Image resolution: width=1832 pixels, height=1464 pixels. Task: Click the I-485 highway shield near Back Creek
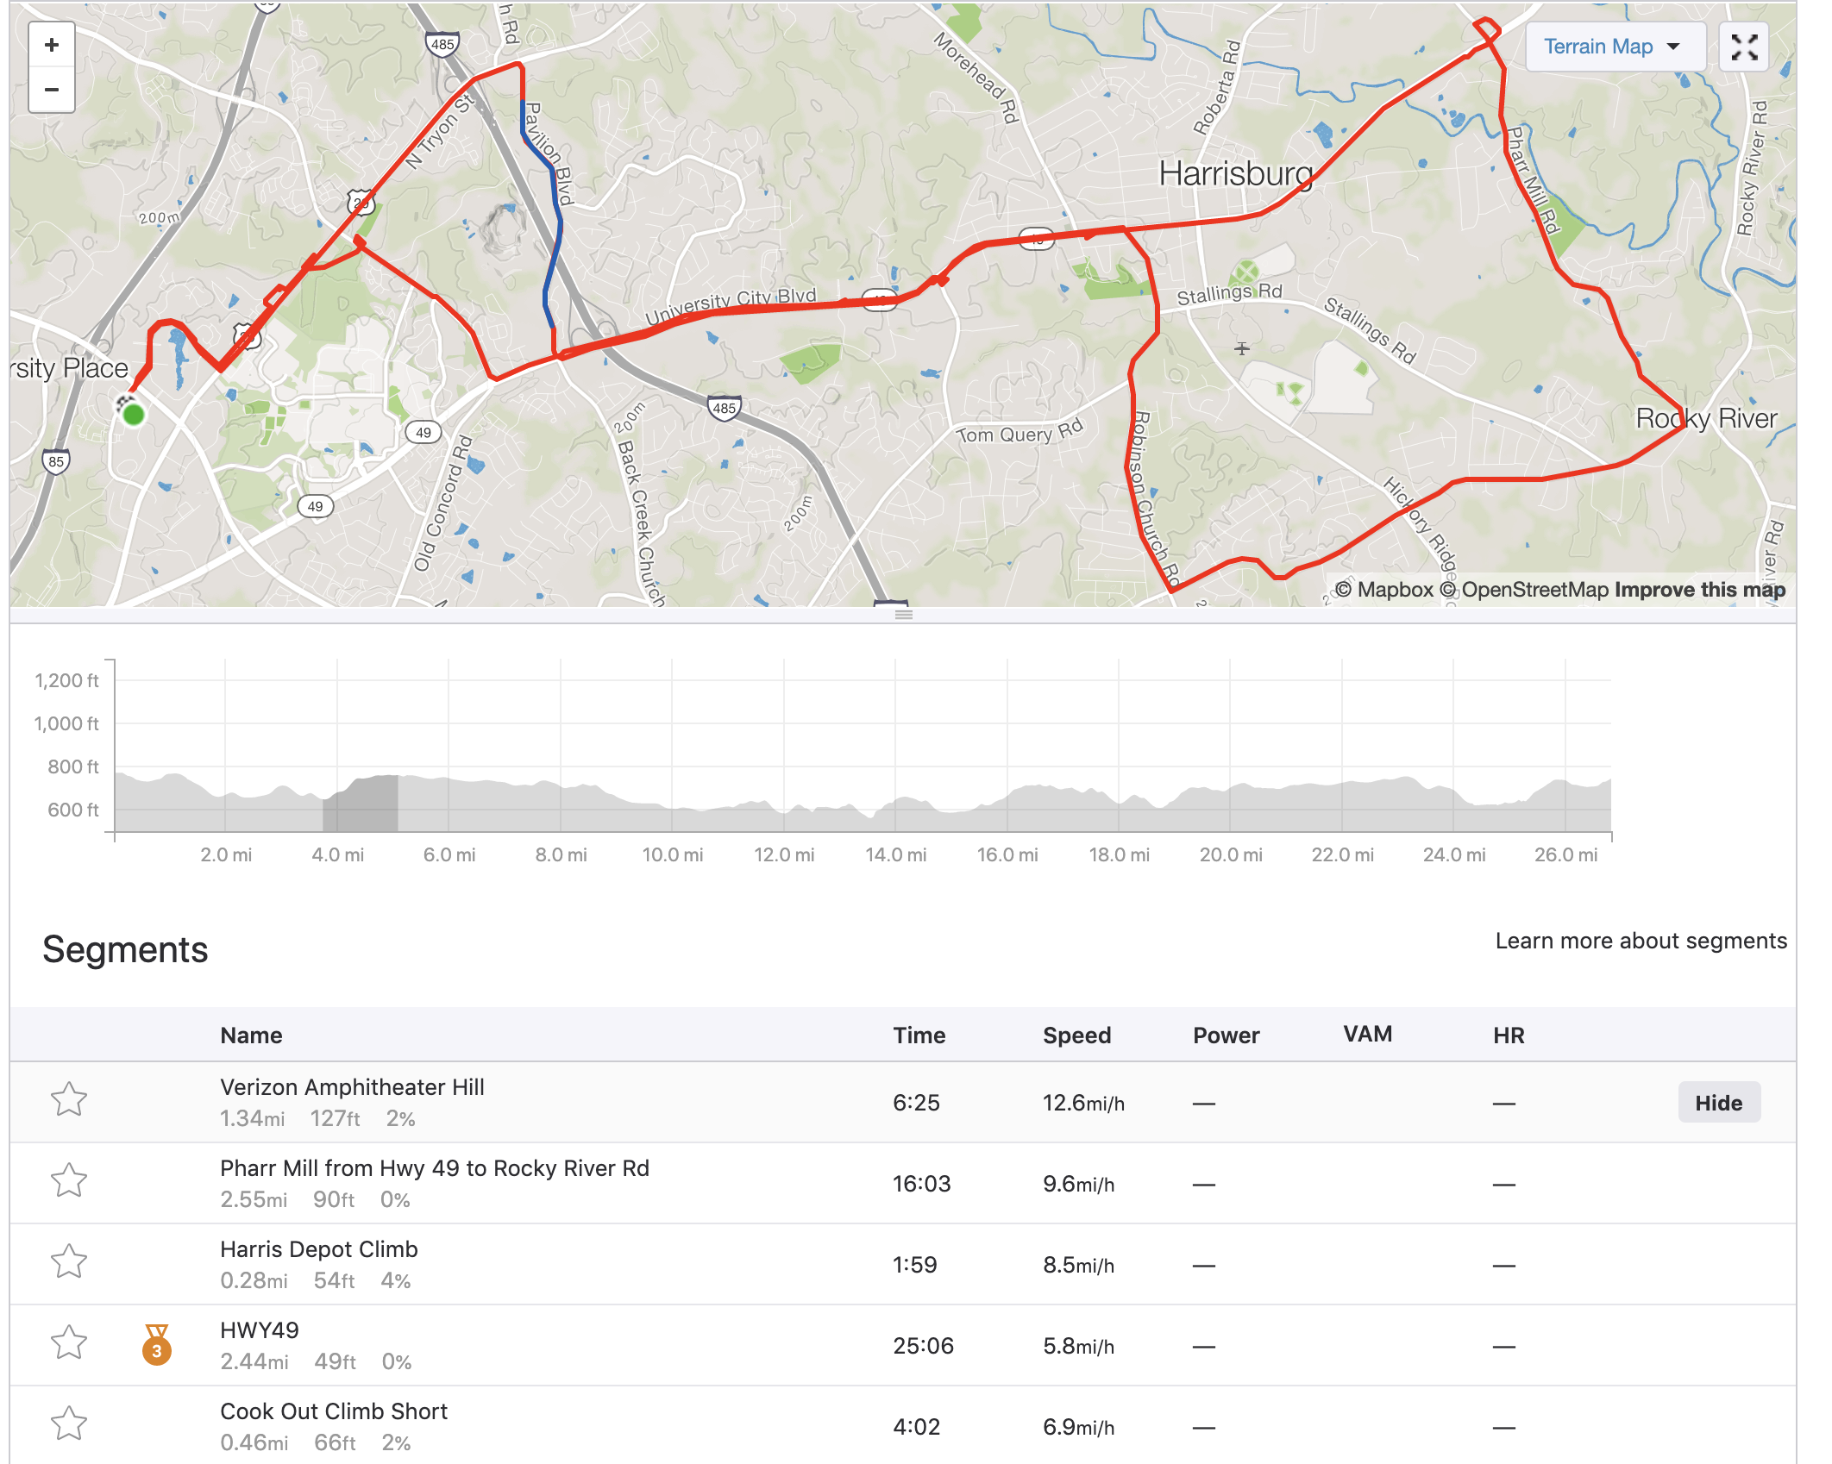pyautogui.click(x=724, y=408)
